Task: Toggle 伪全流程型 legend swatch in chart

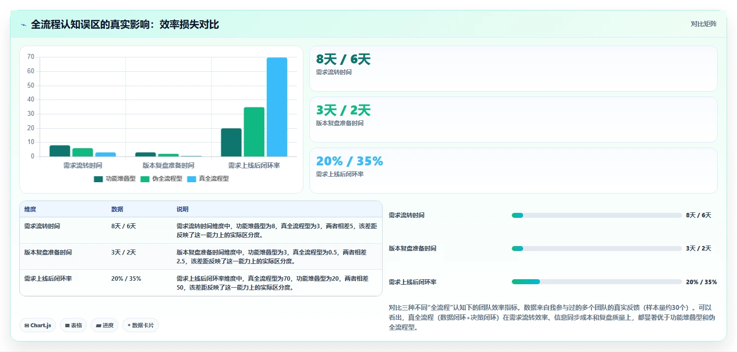Action: coord(145,179)
